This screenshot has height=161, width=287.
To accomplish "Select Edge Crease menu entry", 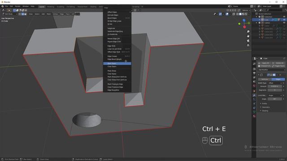I will (117, 56).
